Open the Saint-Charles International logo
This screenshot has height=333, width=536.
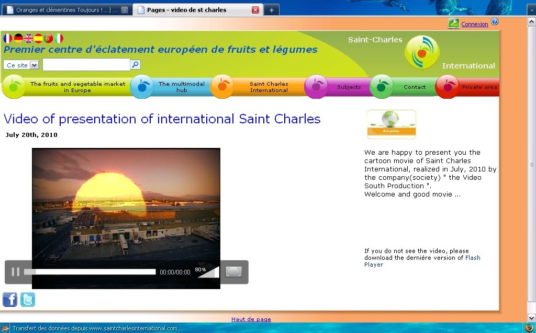[422, 52]
